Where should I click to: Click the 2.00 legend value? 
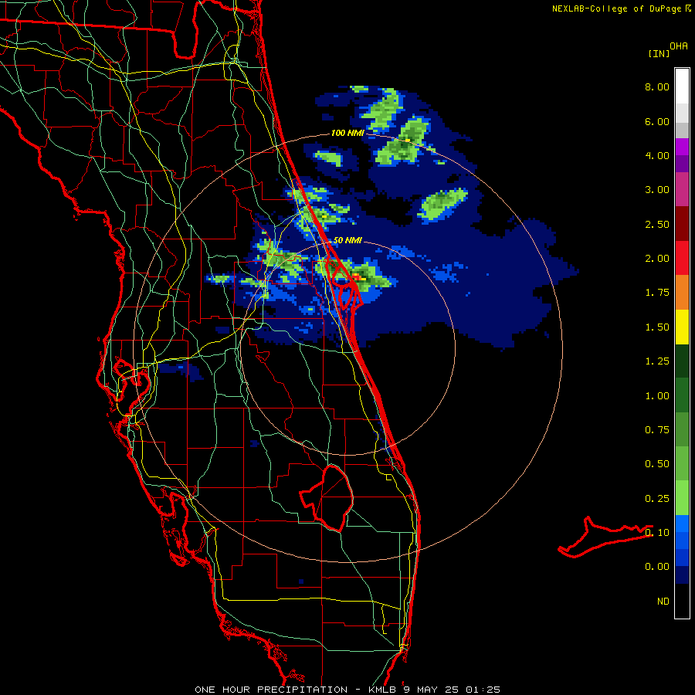pyautogui.click(x=657, y=259)
